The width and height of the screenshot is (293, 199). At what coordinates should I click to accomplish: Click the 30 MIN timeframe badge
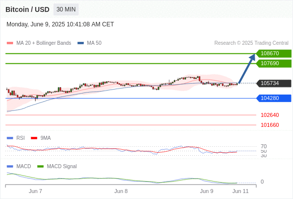66,9
